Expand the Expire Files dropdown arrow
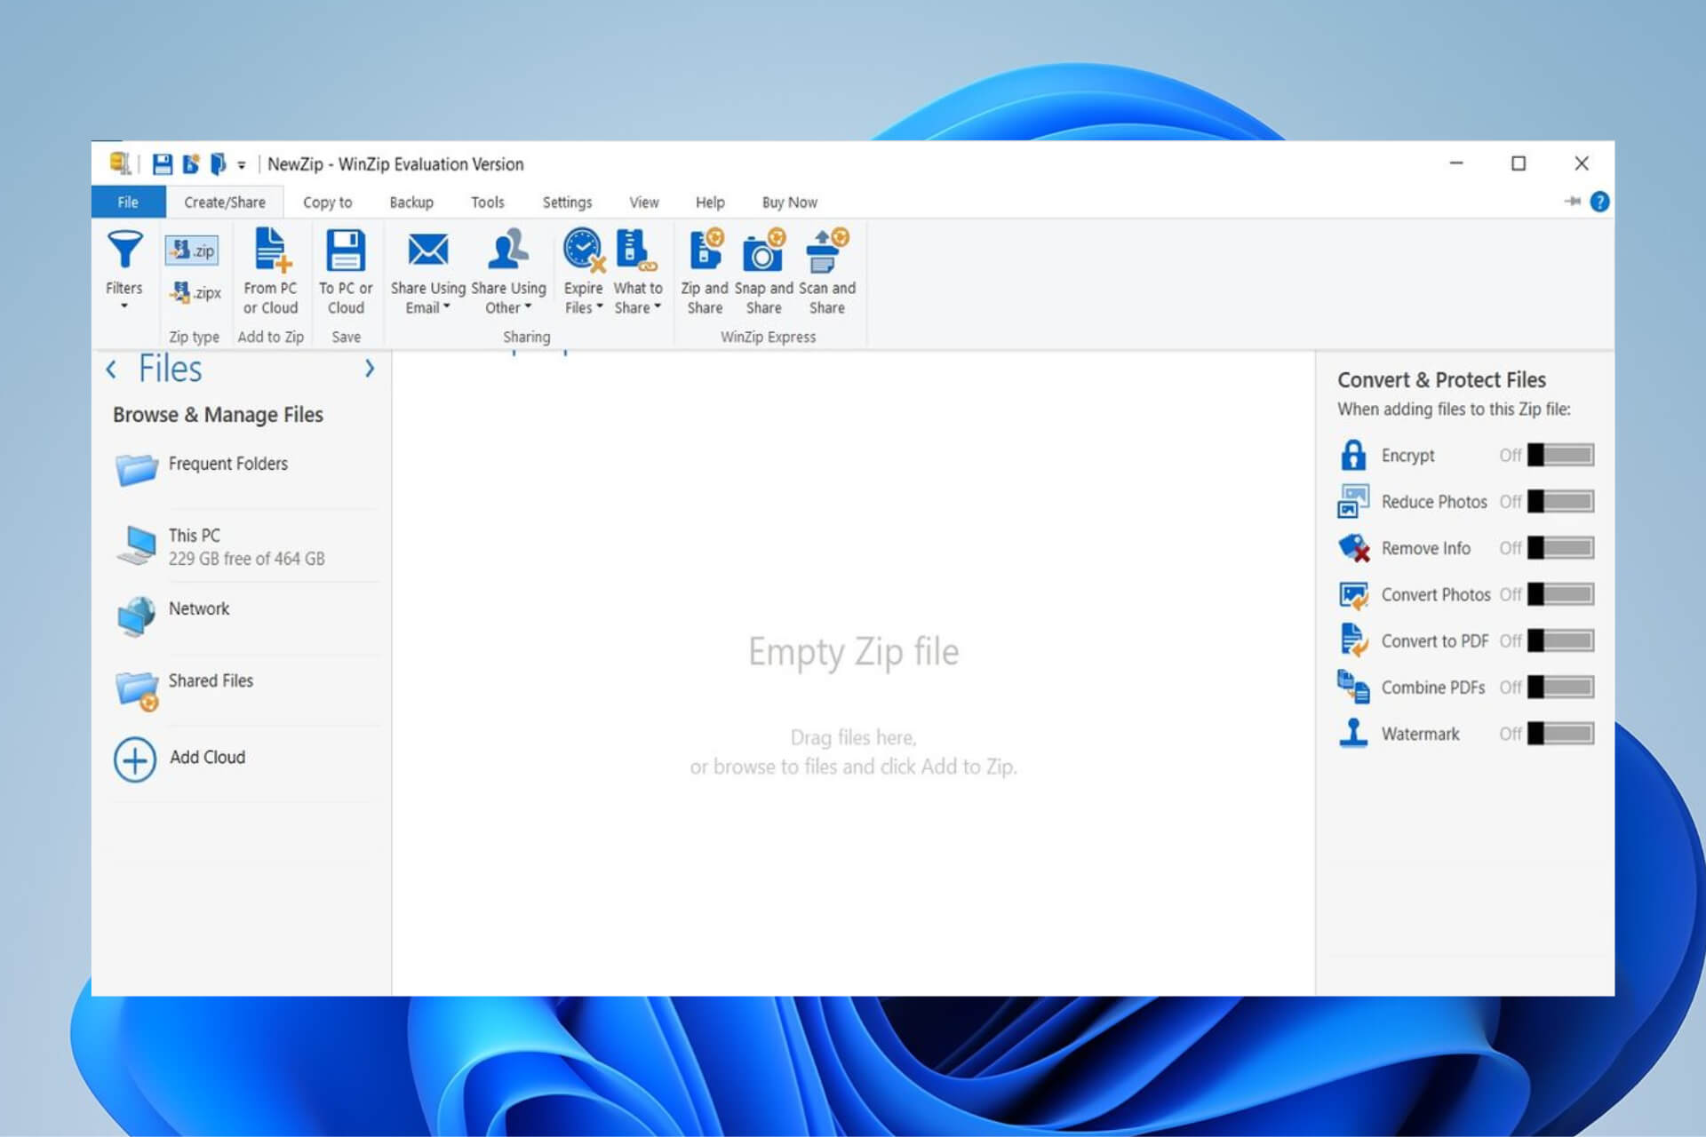Image resolution: width=1706 pixels, height=1137 pixels. (600, 306)
